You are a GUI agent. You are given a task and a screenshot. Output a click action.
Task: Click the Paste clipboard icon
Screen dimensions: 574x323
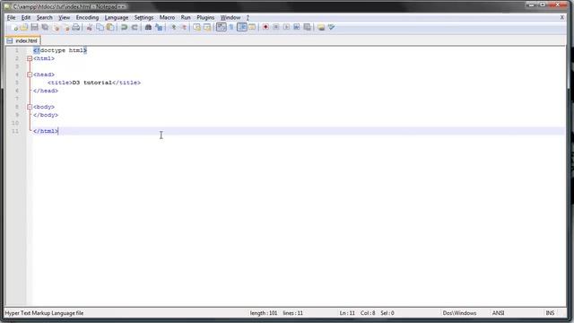pos(110,28)
